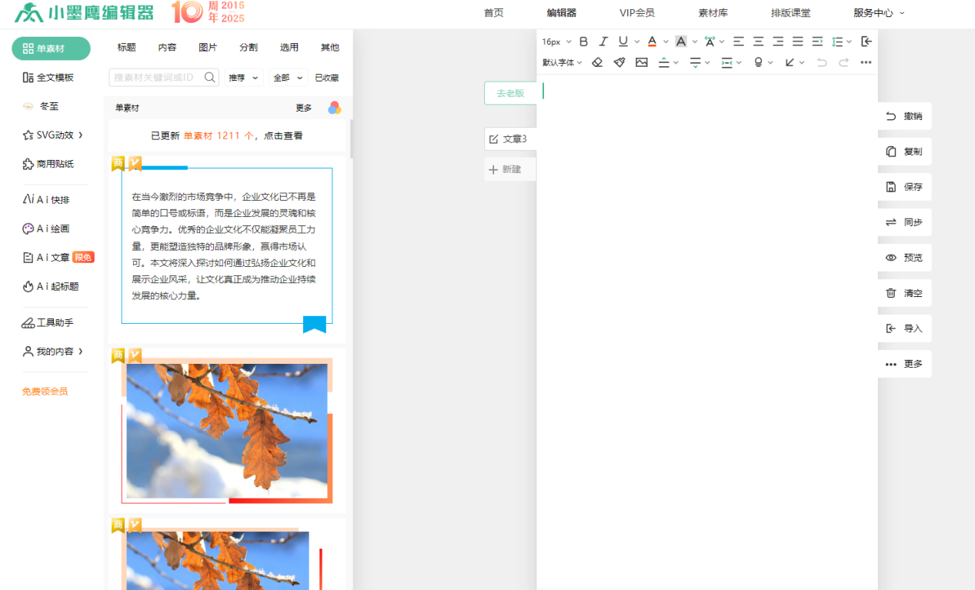Select the format painter brush icon
975x590 pixels.
[x=619, y=62]
